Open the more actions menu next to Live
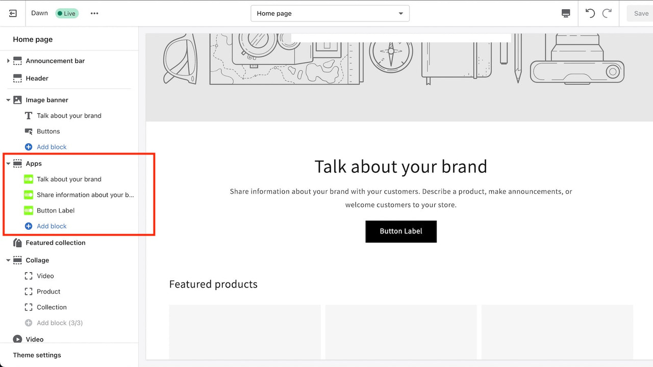Image resolution: width=653 pixels, height=367 pixels. pyautogui.click(x=94, y=13)
